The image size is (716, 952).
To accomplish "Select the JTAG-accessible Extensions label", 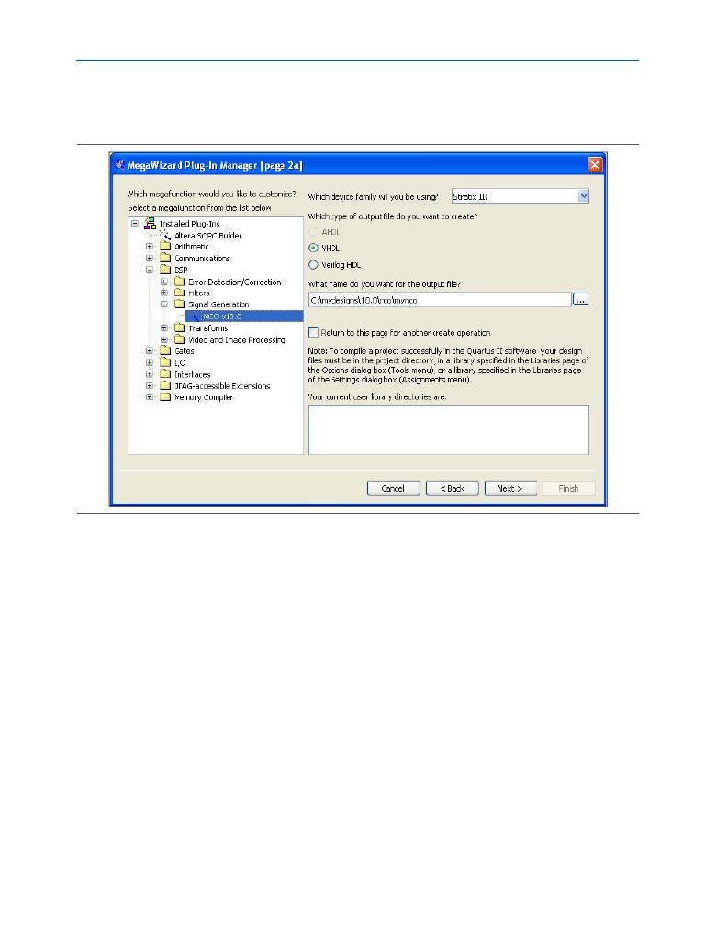I will click(x=222, y=385).
